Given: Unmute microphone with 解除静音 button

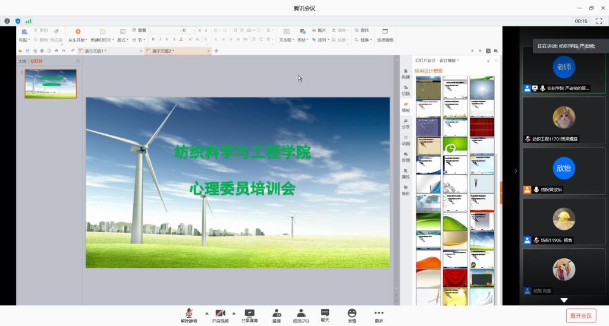Looking at the screenshot, I should tap(189, 315).
